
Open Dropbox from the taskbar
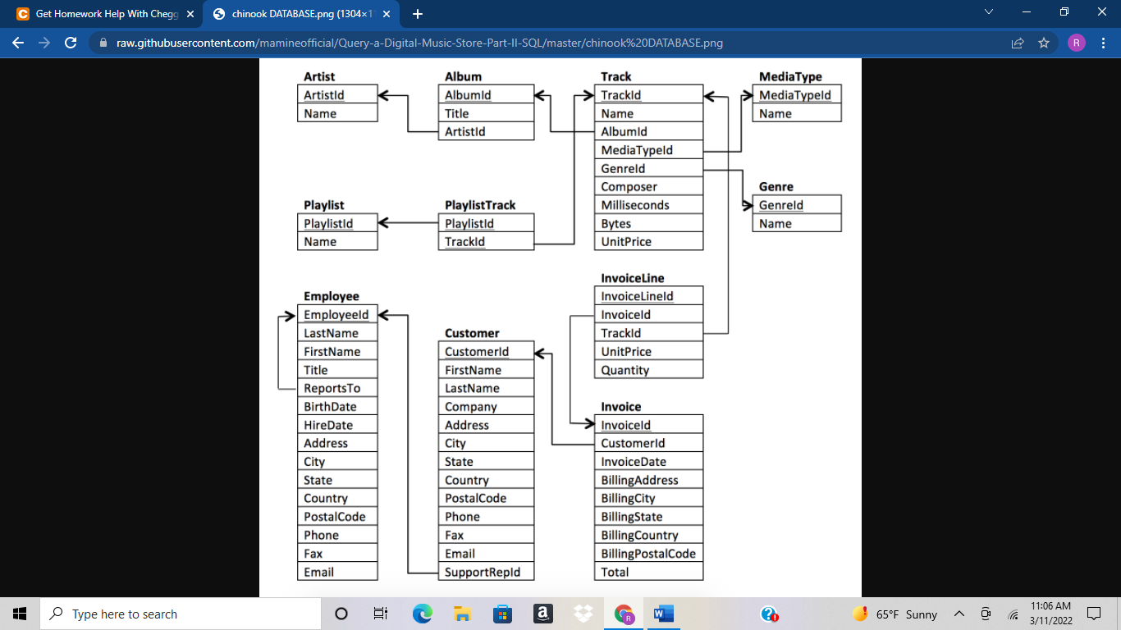[x=583, y=614]
